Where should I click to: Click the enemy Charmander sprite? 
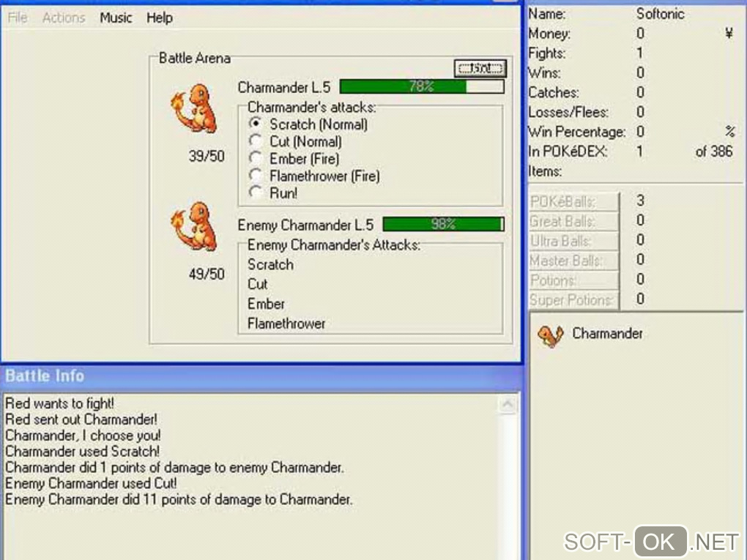coord(194,227)
